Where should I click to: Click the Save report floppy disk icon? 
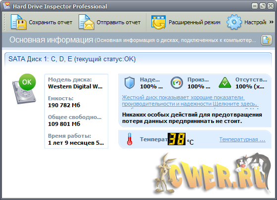[19, 22]
